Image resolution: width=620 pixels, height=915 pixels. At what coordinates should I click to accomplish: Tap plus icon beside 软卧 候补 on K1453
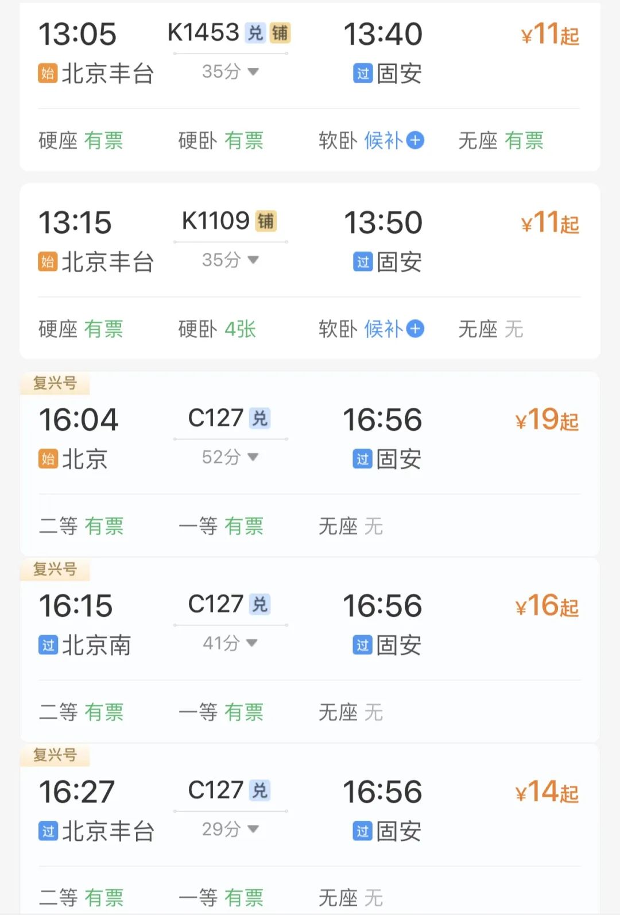pos(415,140)
